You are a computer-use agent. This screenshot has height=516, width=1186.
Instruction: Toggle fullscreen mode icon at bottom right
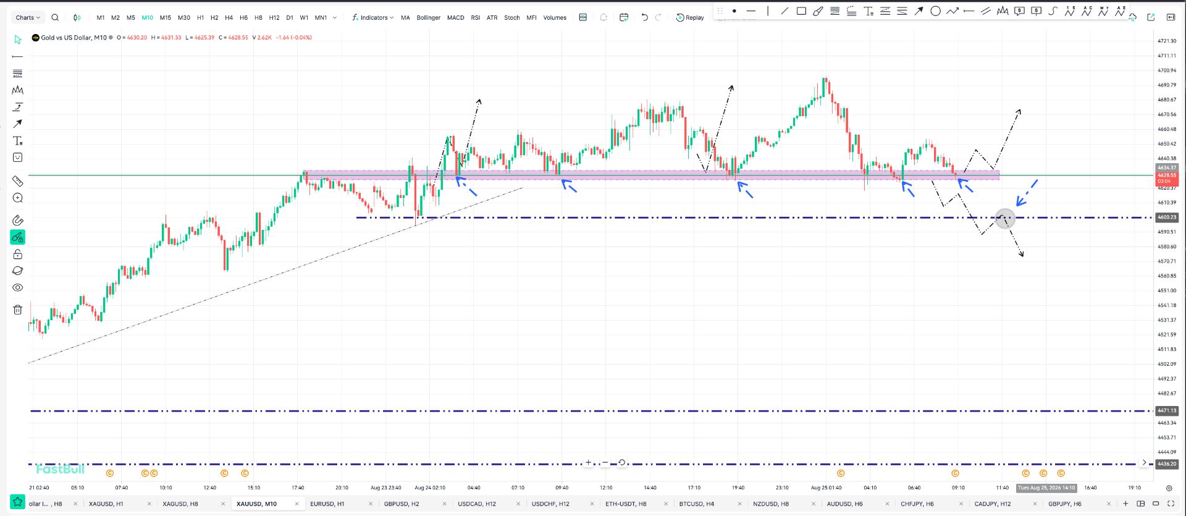point(1171,504)
